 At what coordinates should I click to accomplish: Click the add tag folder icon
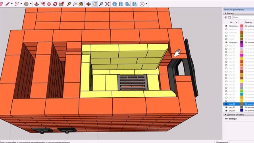(229, 17)
